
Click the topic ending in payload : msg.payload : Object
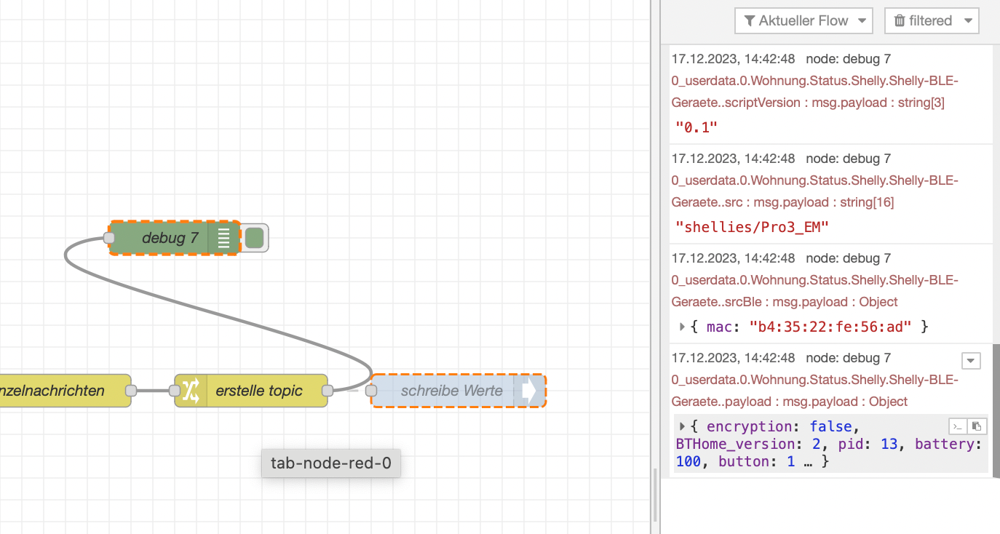pos(815,391)
